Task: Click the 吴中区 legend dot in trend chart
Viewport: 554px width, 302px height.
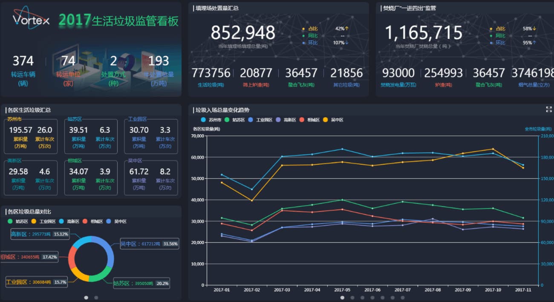Action: [x=326, y=120]
